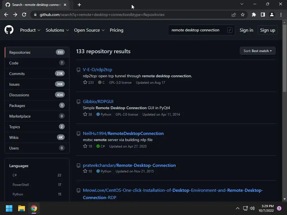Image resolution: width=287 pixels, height=215 pixels.
Task: Open the Chrome profile icon
Action: point(272,15)
